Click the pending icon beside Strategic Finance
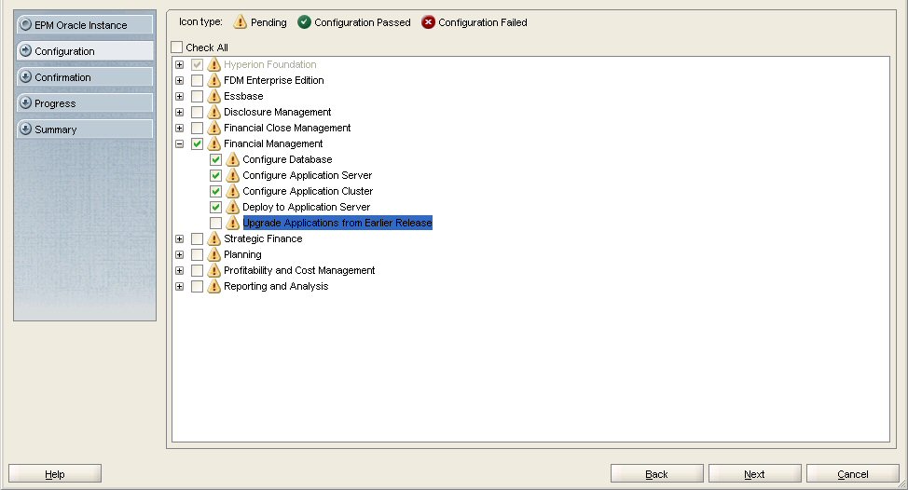The height and width of the screenshot is (490, 908). point(214,238)
